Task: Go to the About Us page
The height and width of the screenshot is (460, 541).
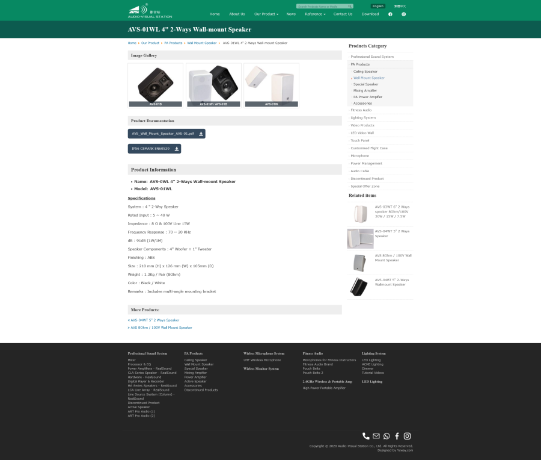Action: click(237, 14)
